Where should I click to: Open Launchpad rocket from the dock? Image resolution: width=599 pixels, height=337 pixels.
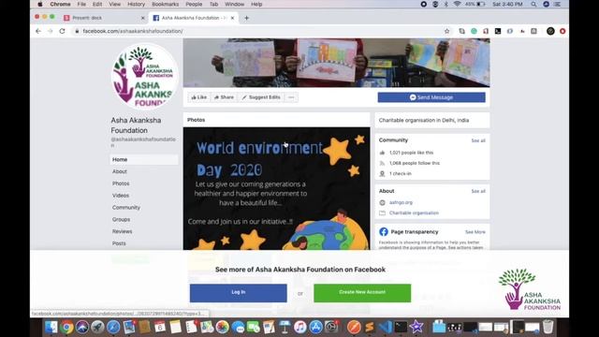coord(97,327)
